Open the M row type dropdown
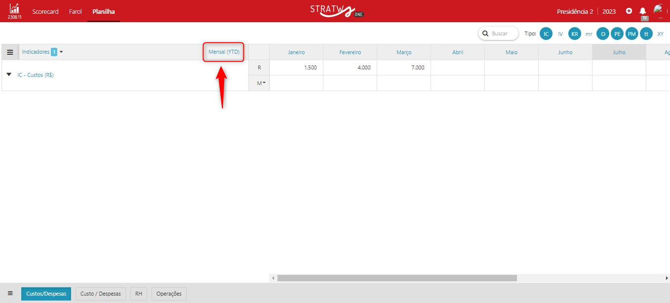Image resolution: width=670 pixels, height=303 pixels. 261,83
